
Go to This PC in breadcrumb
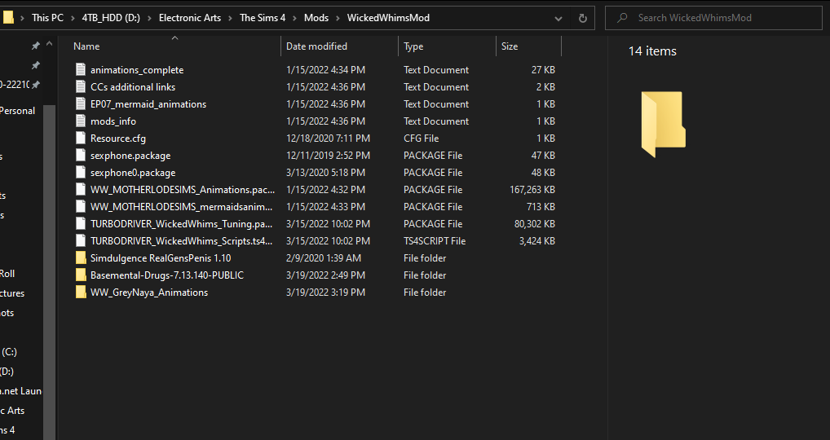pos(47,18)
